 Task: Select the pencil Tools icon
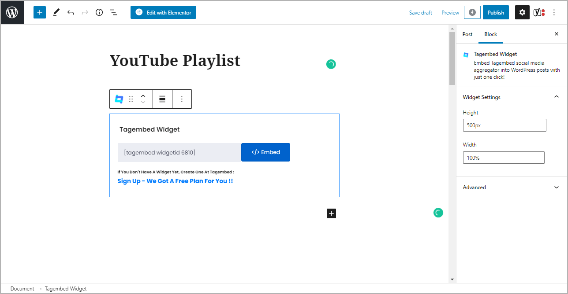56,12
